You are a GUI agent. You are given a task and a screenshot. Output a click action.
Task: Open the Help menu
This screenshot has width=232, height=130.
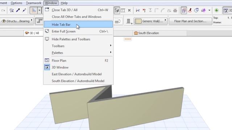pos(64,3)
